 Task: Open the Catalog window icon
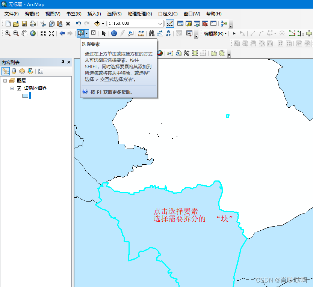coord(189,24)
